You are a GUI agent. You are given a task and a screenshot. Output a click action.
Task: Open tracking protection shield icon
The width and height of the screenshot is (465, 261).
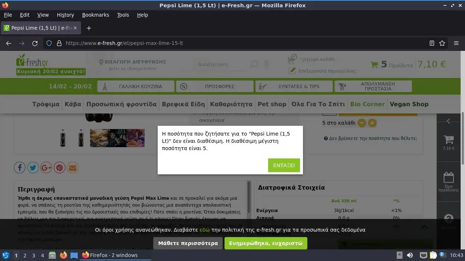coord(49,43)
